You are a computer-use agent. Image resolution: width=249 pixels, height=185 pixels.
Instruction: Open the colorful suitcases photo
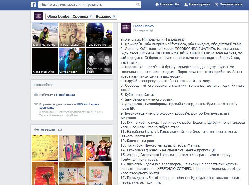tap(72, 146)
